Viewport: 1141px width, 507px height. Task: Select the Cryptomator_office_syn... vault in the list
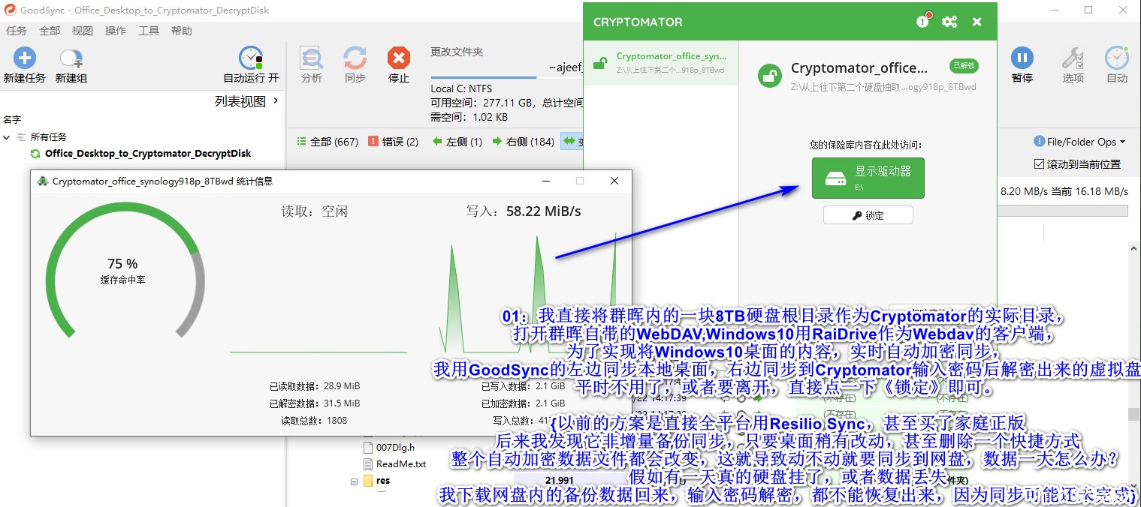click(x=661, y=63)
